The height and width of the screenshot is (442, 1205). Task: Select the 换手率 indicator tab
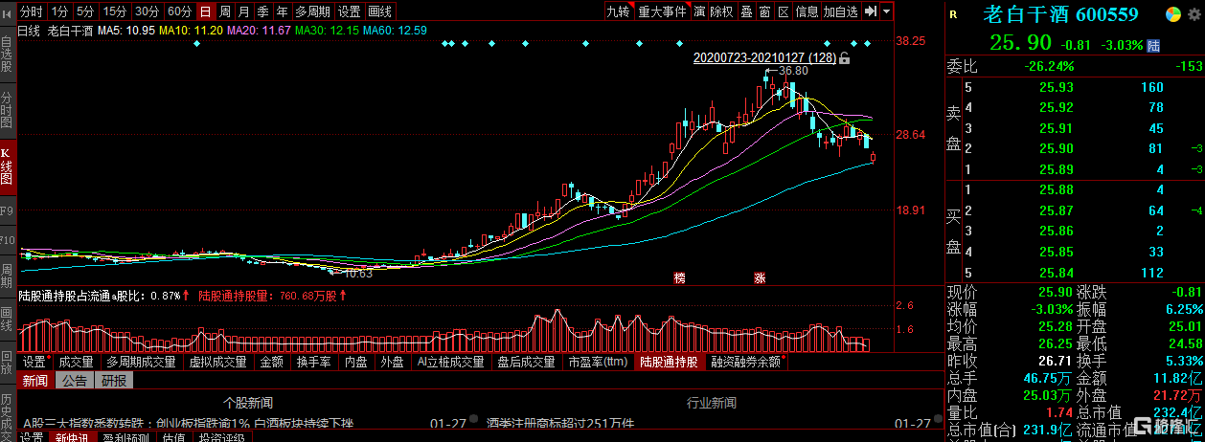tap(313, 363)
